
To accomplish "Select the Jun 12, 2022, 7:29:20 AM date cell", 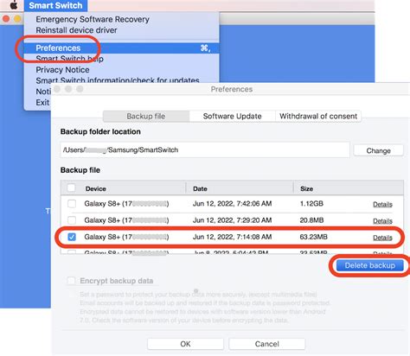I will pos(232,220).
